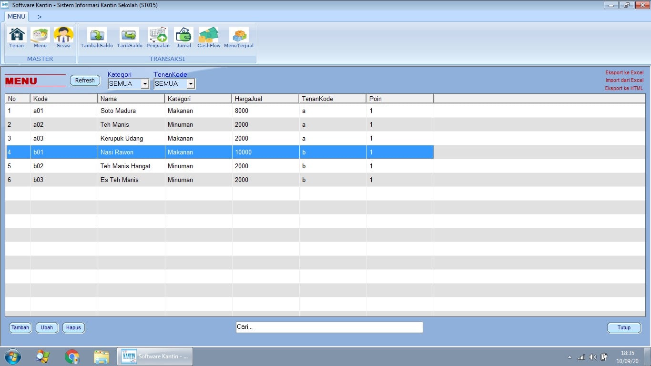Open the Siswa master icon
The image size is (651, 366).
pyautogui.click(x=63, y=37)
